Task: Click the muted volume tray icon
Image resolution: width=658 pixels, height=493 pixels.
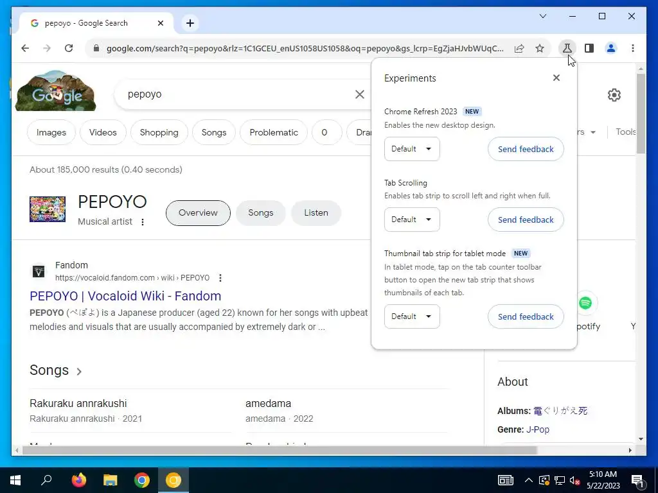Action: [575, 480]
